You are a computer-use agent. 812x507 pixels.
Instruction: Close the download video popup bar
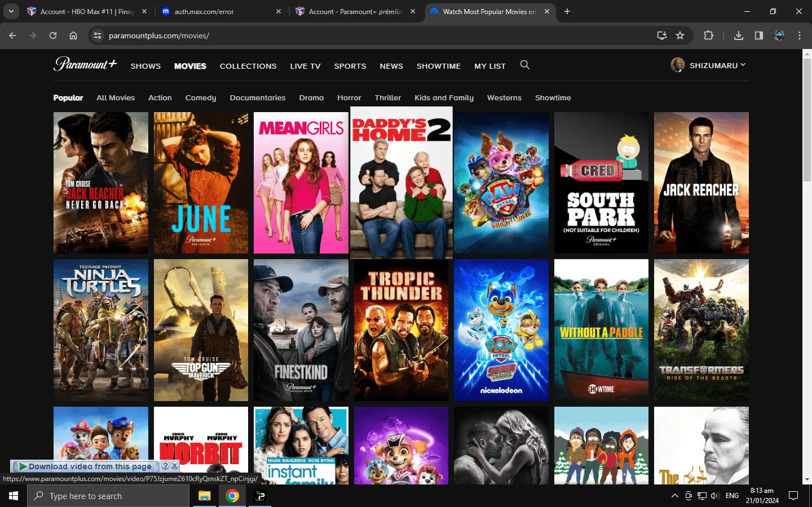coord(174,466)
